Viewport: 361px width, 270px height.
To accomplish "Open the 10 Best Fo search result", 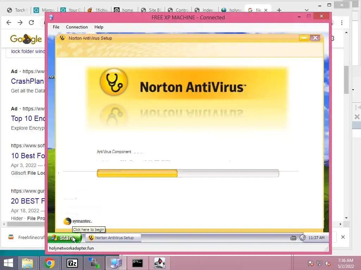I will pos(28,156).
